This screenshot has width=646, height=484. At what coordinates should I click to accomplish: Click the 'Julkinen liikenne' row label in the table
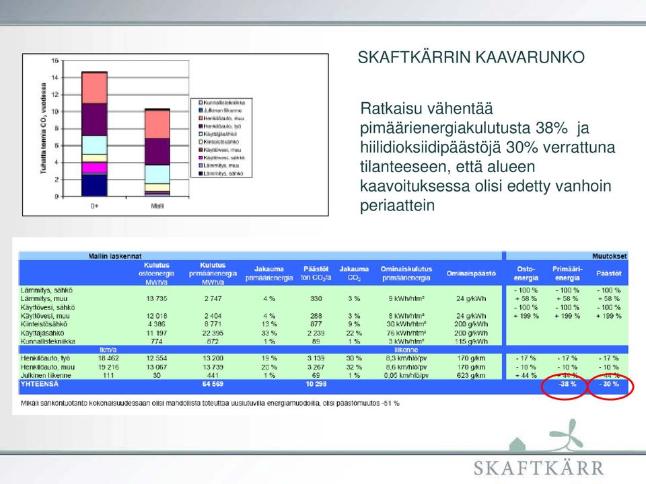(x=46, y=375)
